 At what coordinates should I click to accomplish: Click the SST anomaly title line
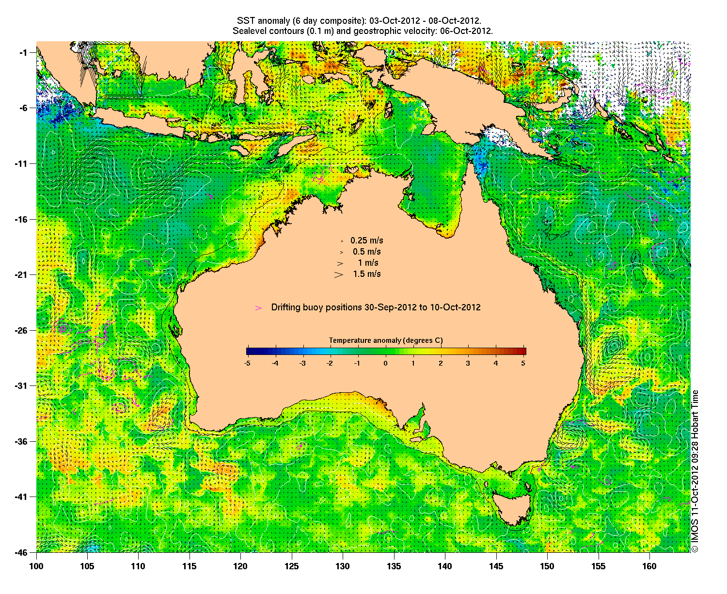(x=359, y=21)
